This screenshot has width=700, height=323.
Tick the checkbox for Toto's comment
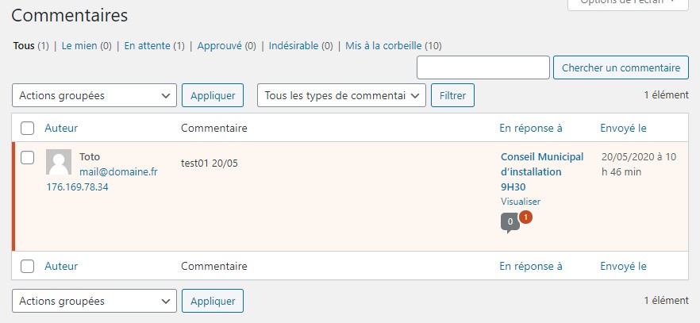[27, 157]
